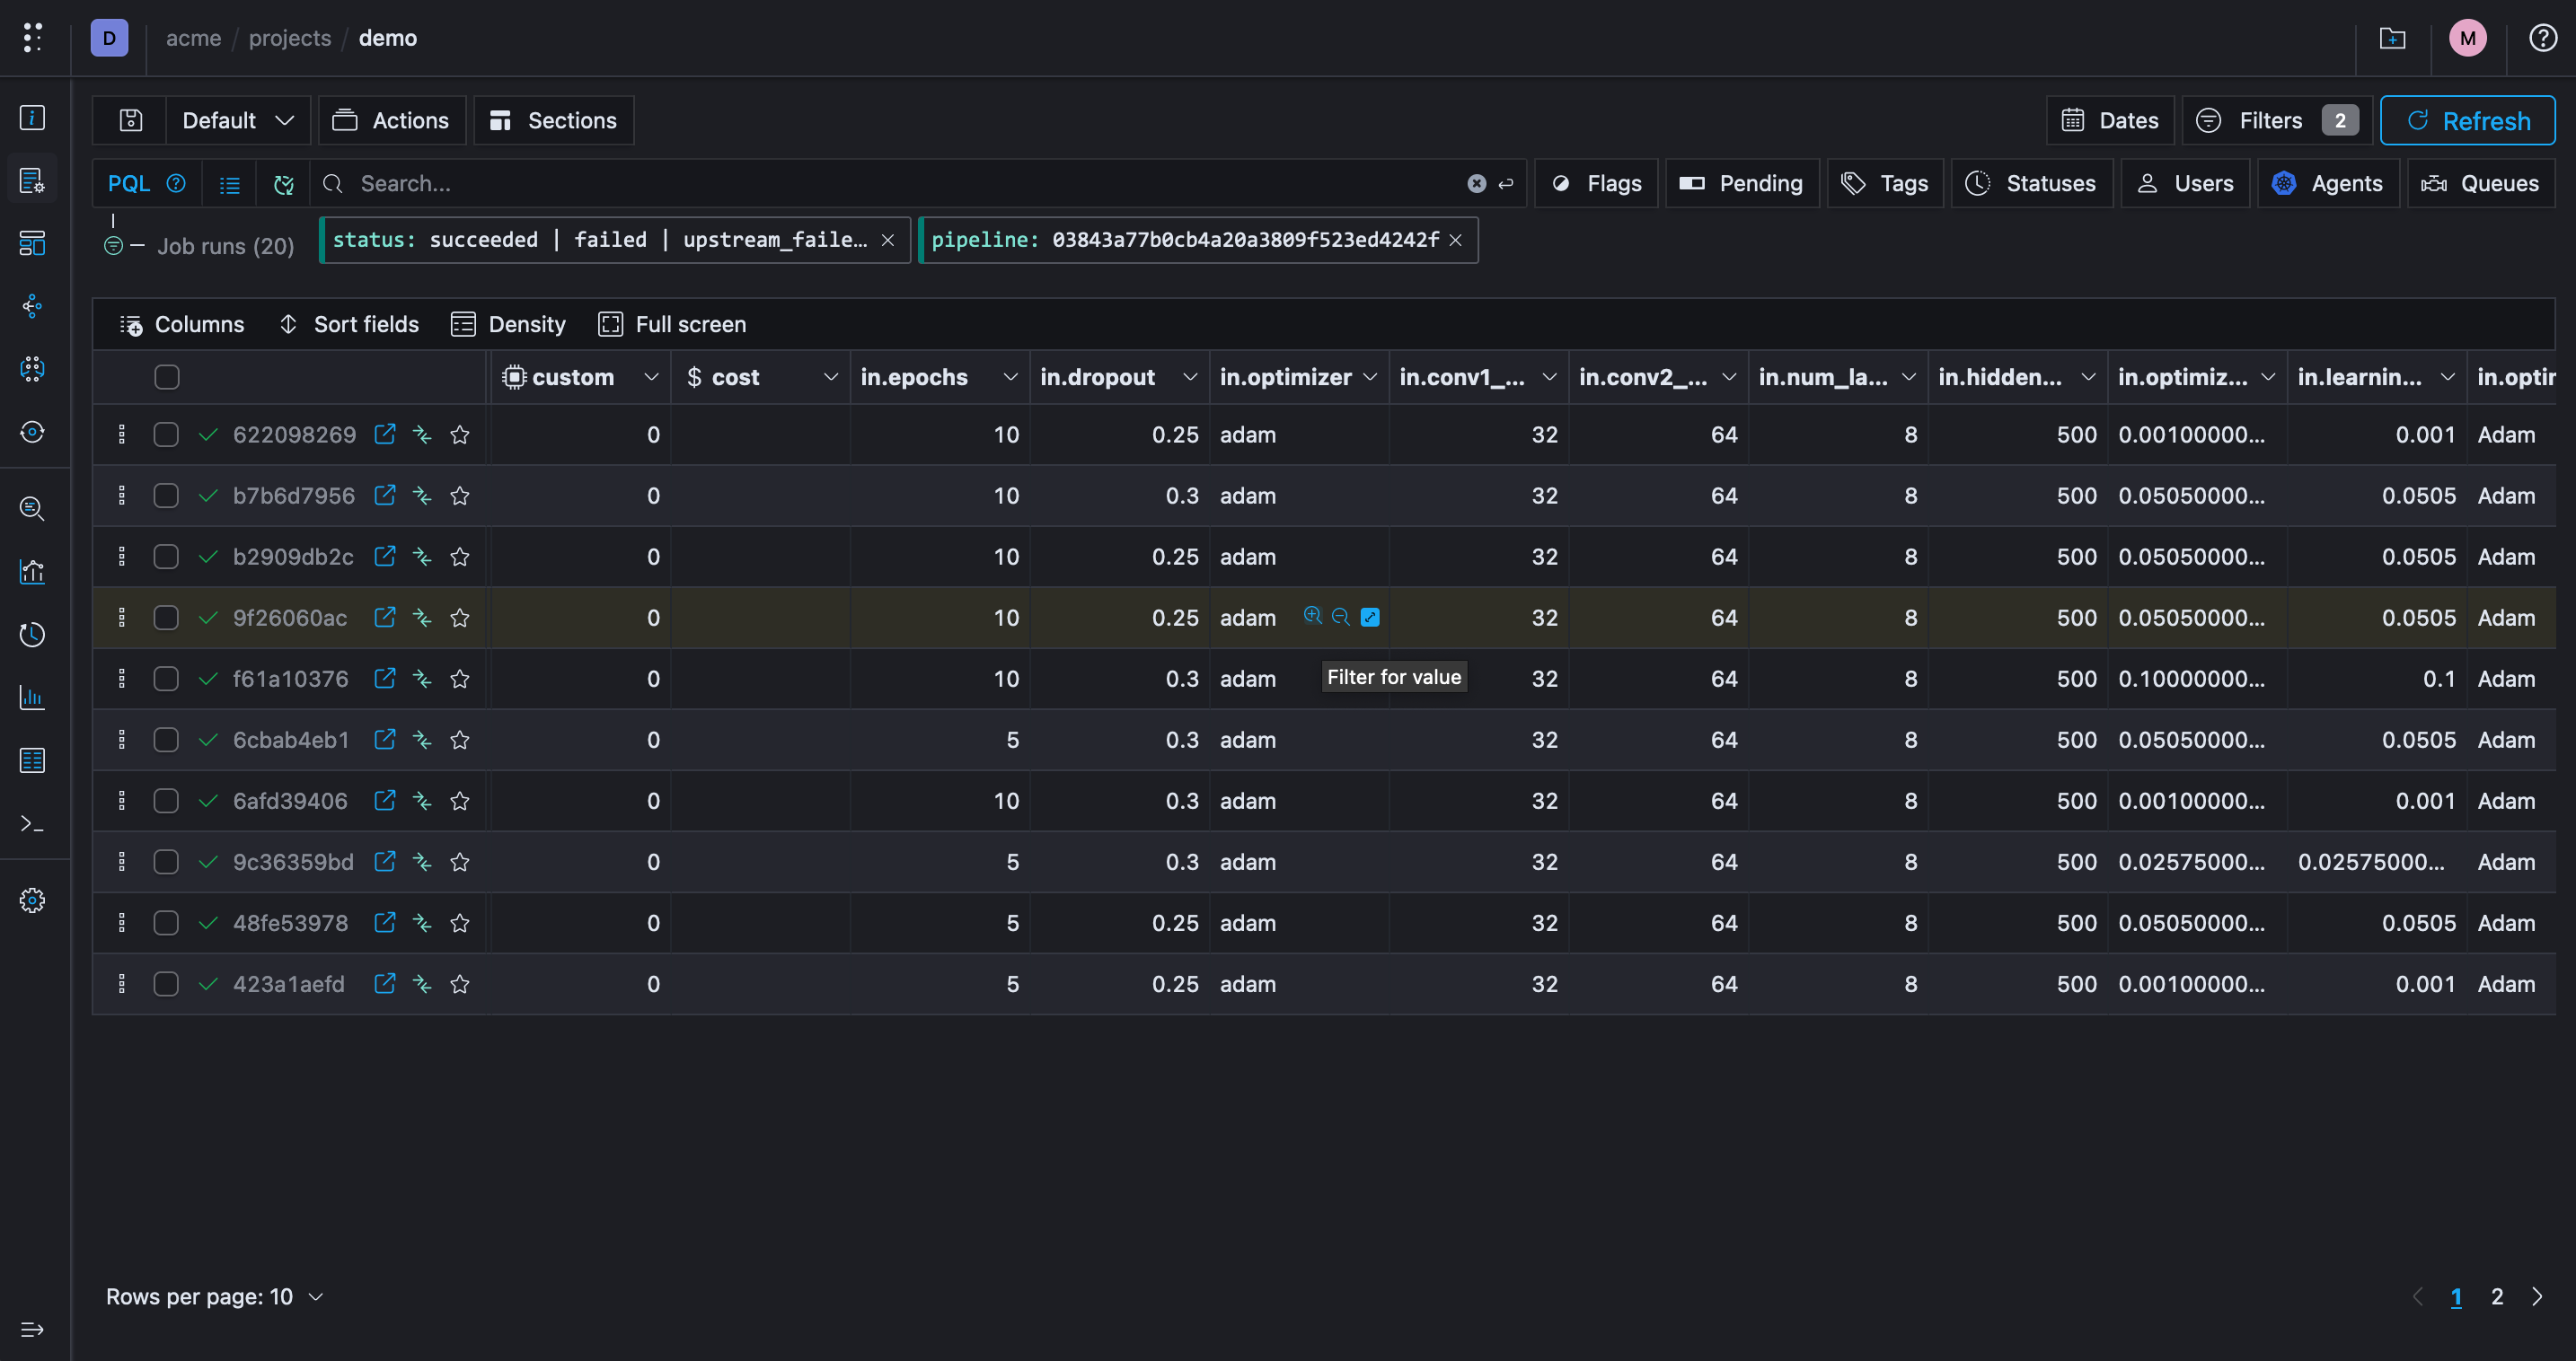Remove the status filter chip

pyautogui.click(x=887, y=240)
